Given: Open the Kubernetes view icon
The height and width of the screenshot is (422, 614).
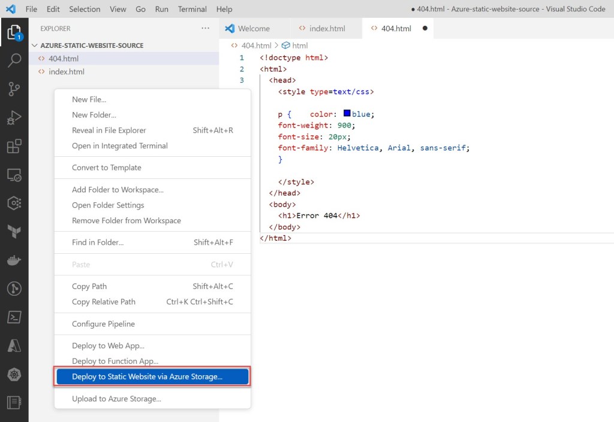Looking at the screenshot, I should tap(14, 374).
